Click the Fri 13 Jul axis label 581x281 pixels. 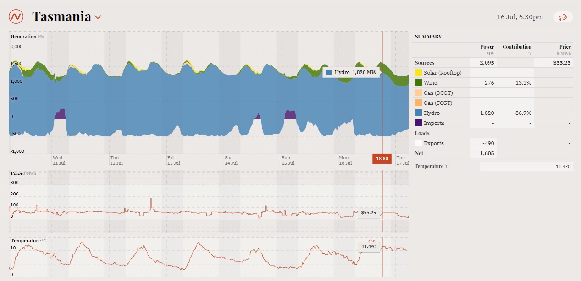coord(173,160)
